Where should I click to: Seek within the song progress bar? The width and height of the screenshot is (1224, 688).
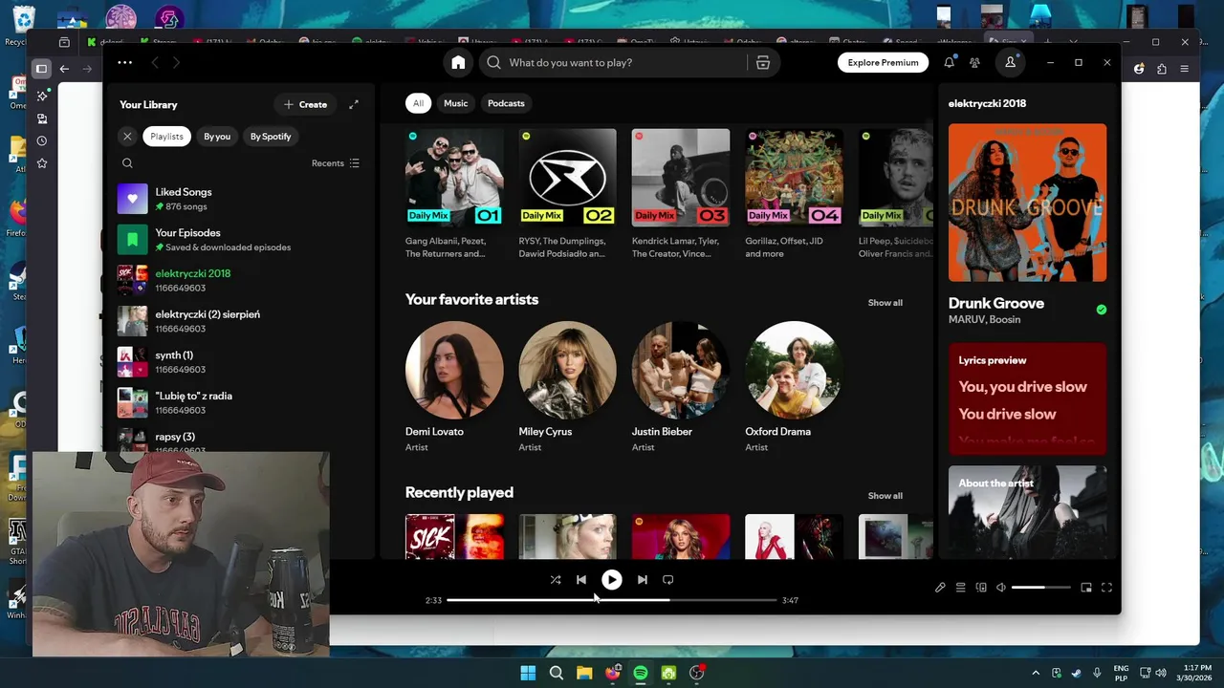click(611, 600)
